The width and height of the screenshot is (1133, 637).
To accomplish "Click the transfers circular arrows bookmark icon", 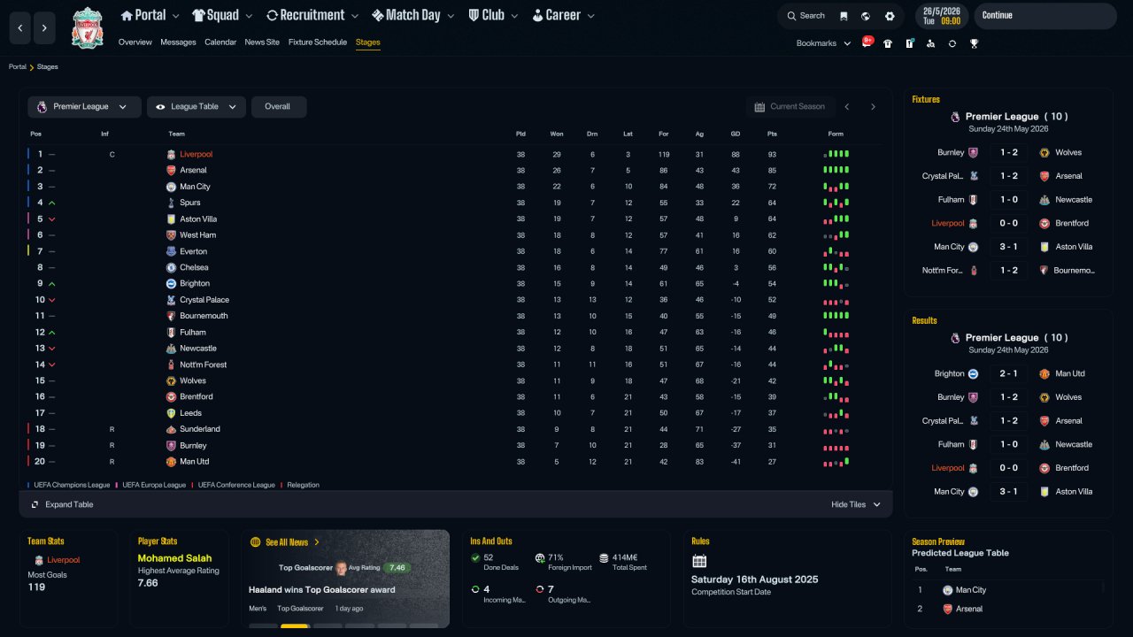I will [x=952, y=43].
